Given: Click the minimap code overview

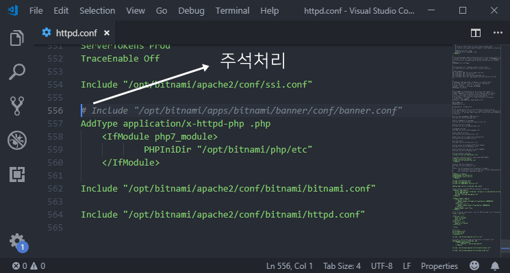Looking at the screenshot, I should (476, 149).
